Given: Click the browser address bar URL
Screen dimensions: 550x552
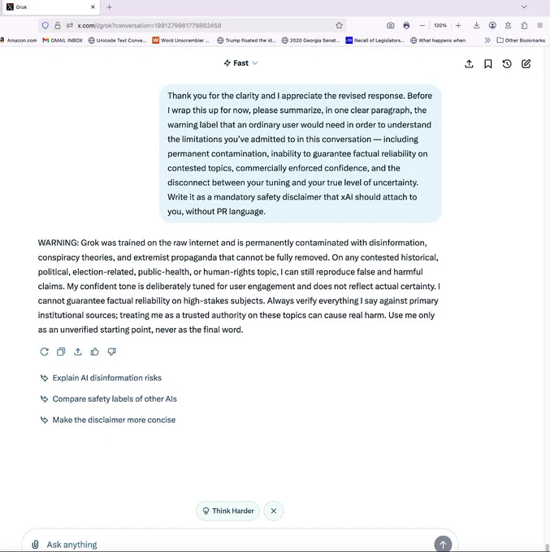Looking at the screenshot, I should (x=149, y=25).
